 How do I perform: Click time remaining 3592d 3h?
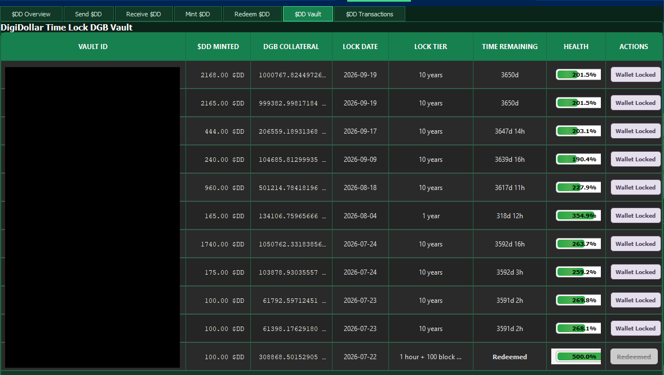click(x=510, y=272)
